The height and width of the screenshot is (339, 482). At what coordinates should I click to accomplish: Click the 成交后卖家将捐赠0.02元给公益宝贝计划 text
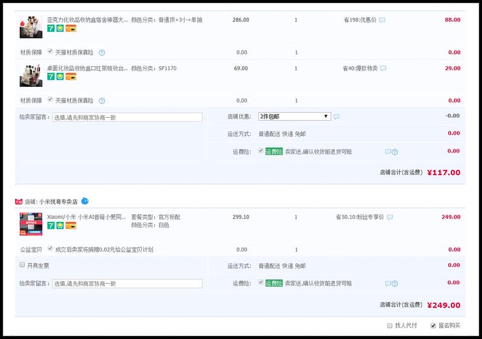tap(104, 250)
